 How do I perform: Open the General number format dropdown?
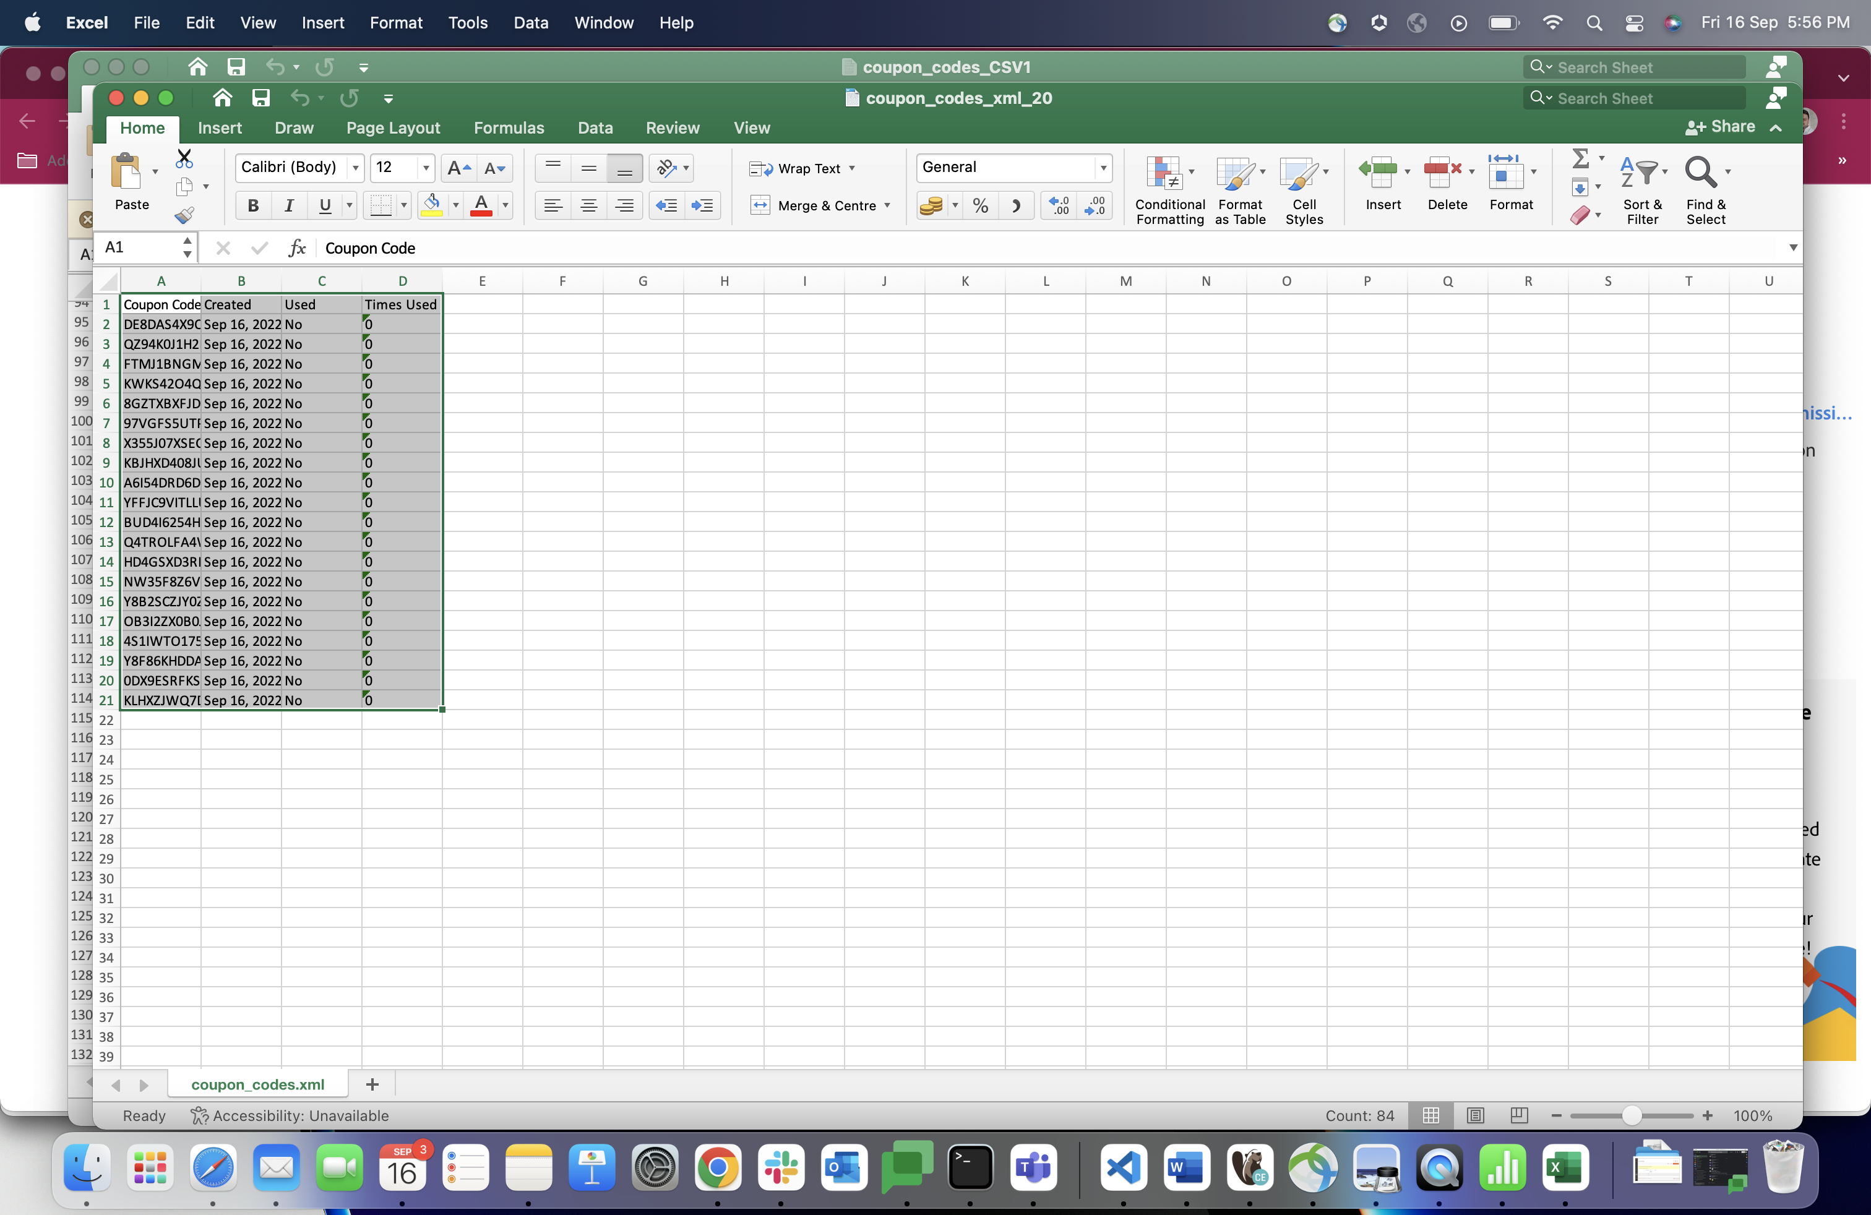pyautogui.click(x=1104, y=168)
